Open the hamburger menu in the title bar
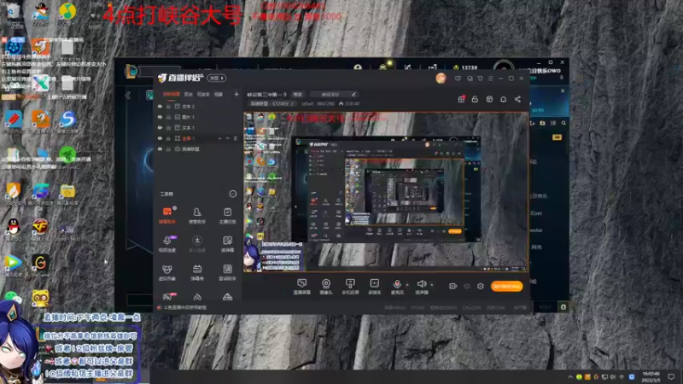 click(490, 79)
